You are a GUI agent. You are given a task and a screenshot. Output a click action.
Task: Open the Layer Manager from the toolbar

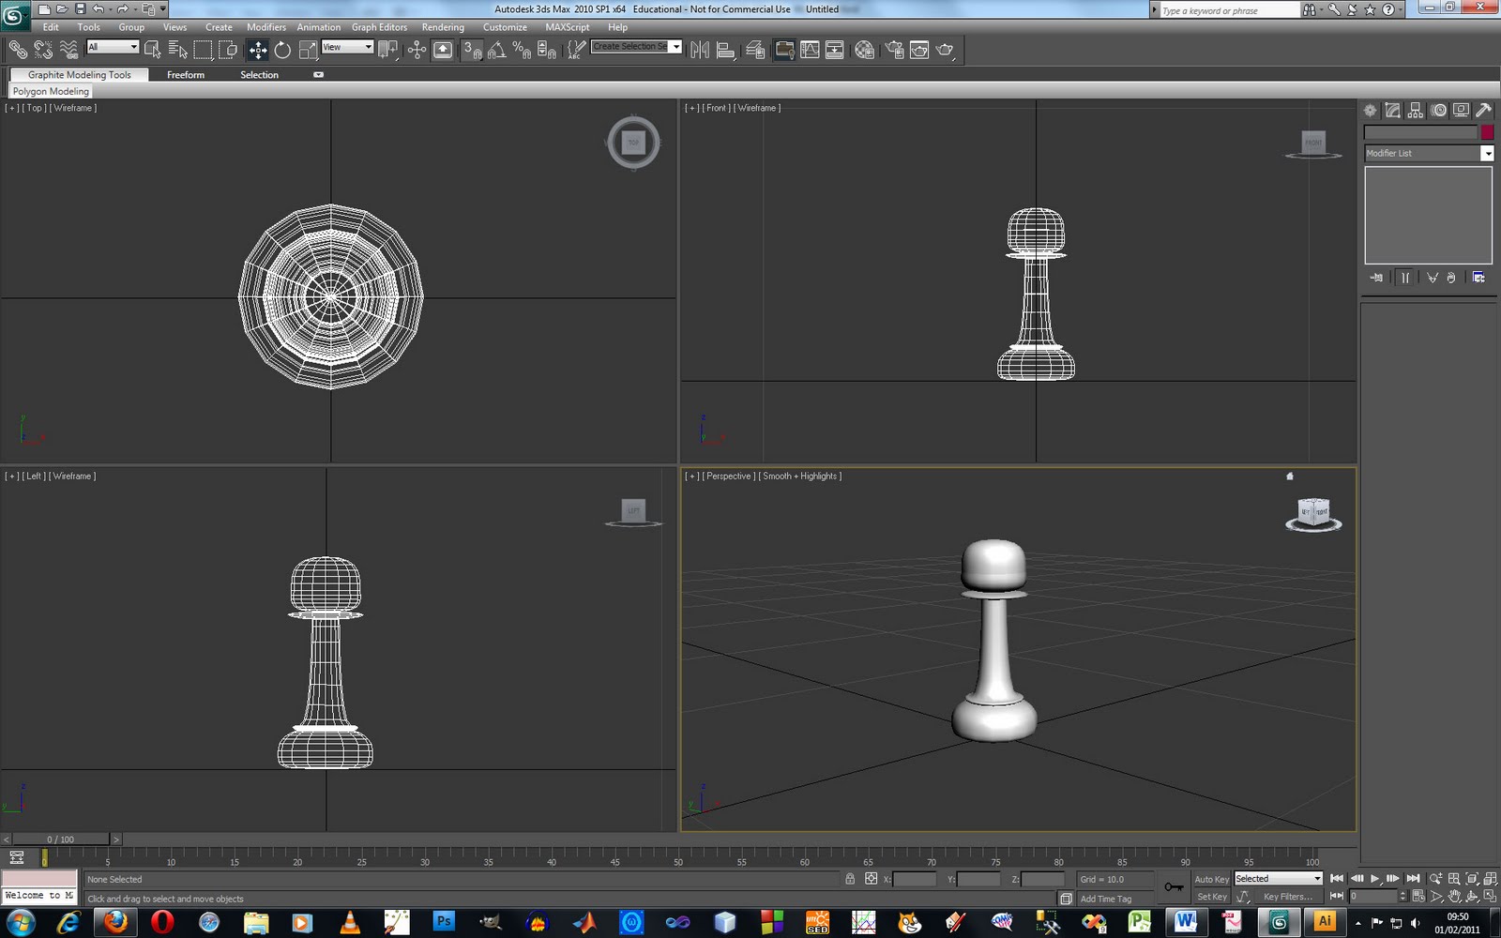click(x=756, y=49)
